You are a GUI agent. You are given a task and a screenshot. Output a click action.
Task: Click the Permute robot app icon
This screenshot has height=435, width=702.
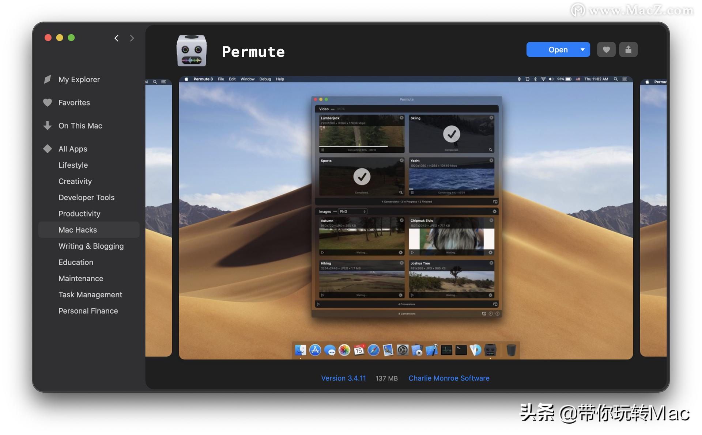point(192,50)
